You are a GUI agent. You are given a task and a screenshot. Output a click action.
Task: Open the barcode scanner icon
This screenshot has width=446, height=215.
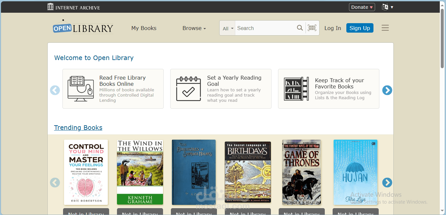[312, 28]
